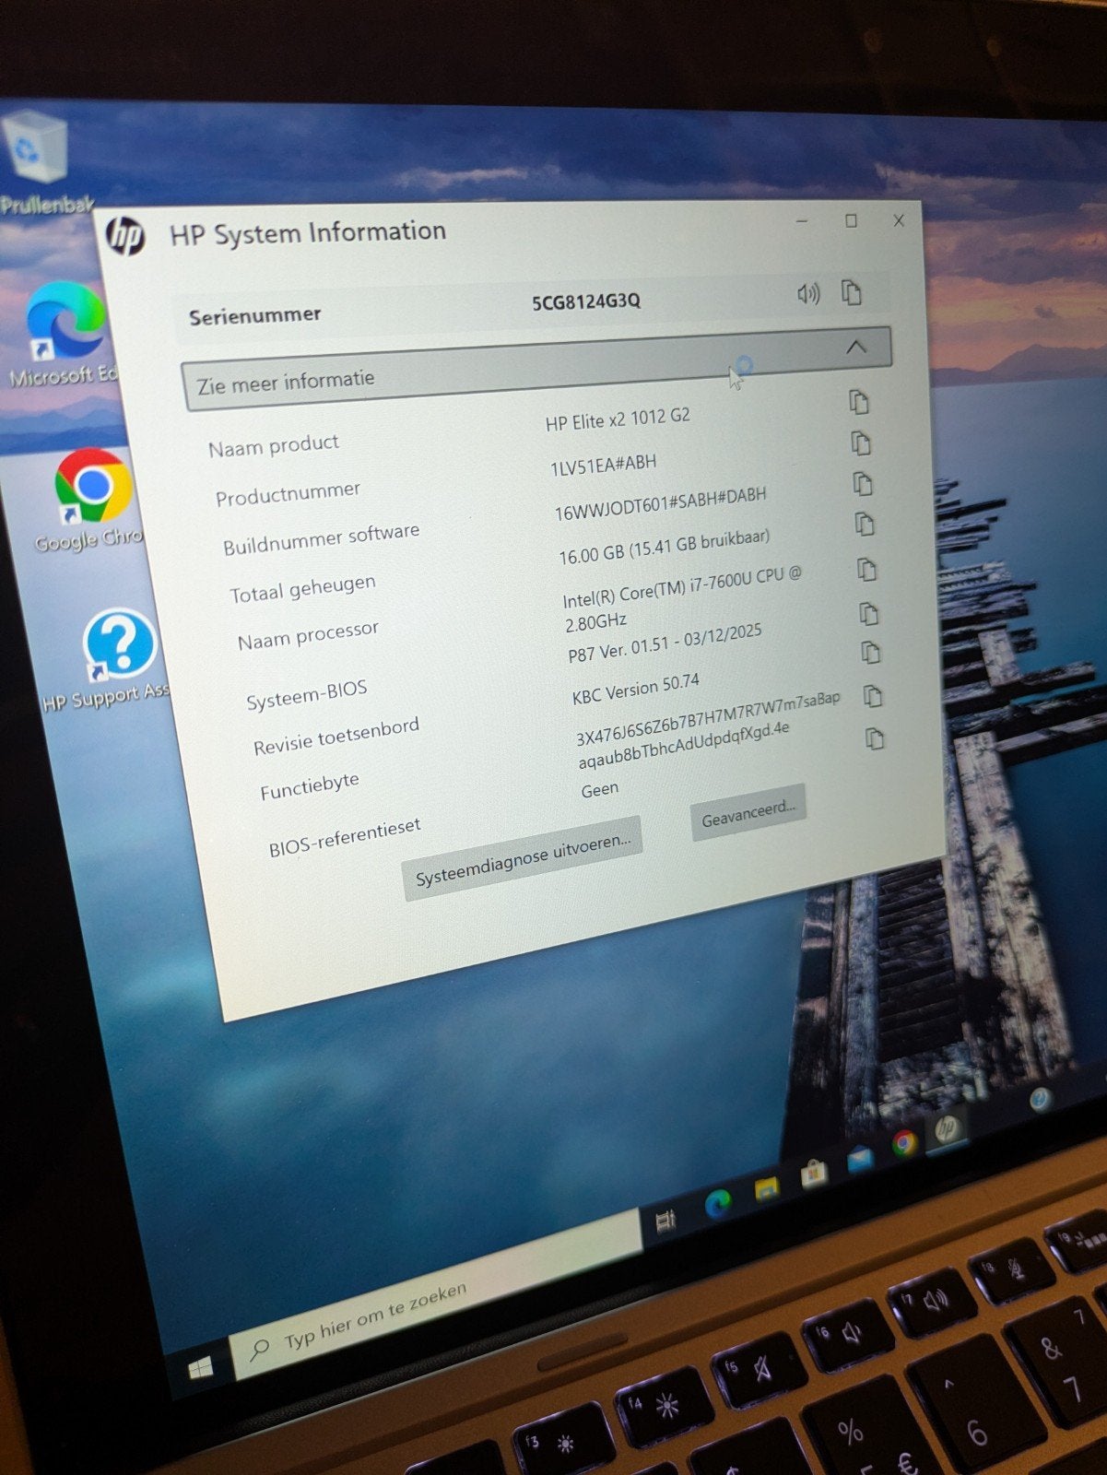The height and width of the screenshot is (1475, 1107).
Task: Click the chevron arrow on Zie meer informatie
Action: (856, 347)
